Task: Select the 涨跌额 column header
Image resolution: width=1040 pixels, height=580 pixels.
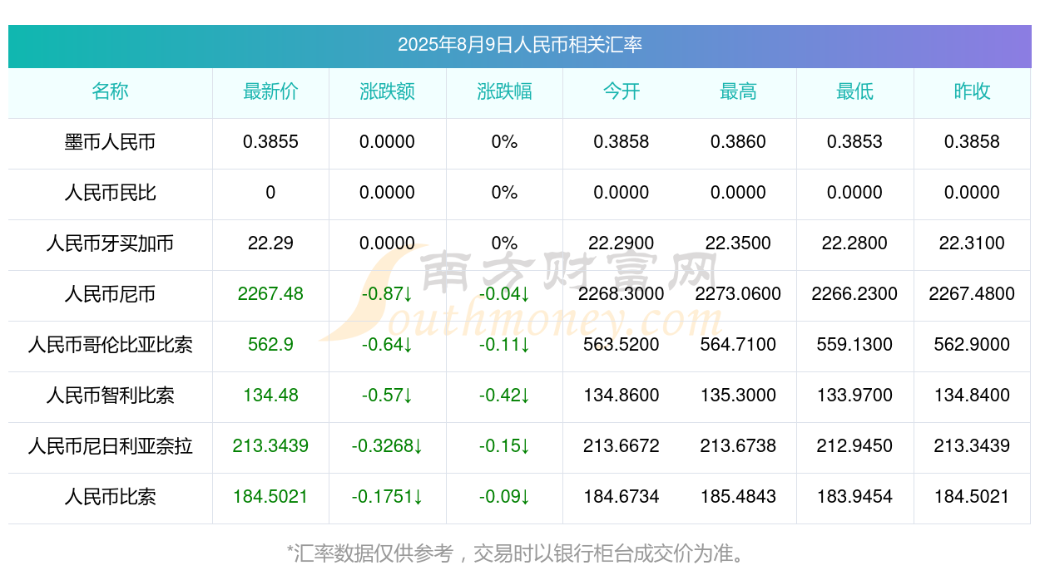Action: point(387,91)
